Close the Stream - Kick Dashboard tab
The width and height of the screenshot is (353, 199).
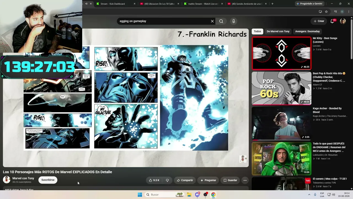pos(135,4)
